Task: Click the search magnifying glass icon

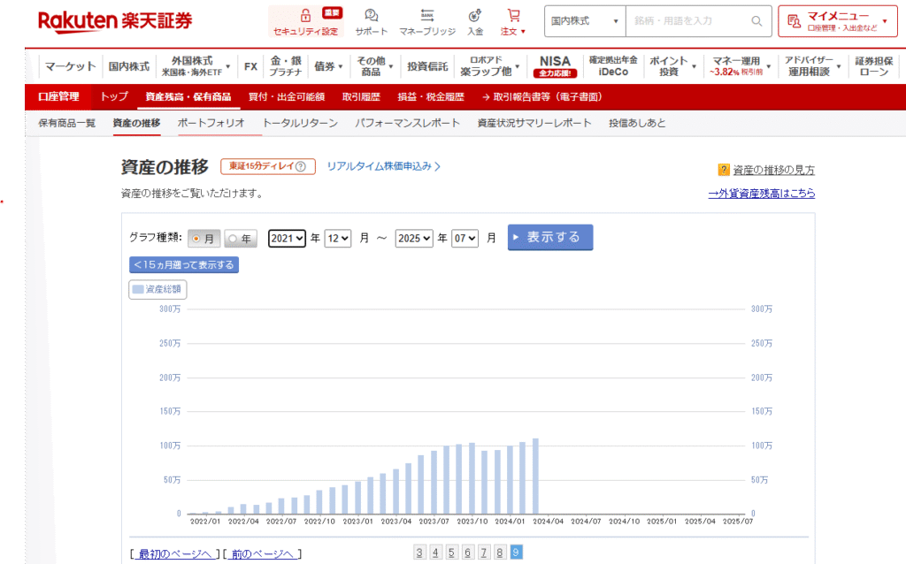Action: pyautogui.click(x=756, y=21)
